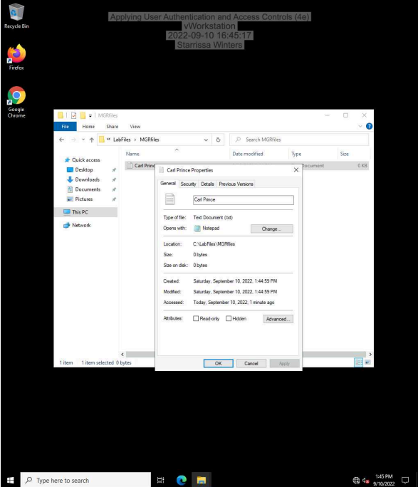
Task: Open Pictures in the navigation pane
Action: point(83,199)
